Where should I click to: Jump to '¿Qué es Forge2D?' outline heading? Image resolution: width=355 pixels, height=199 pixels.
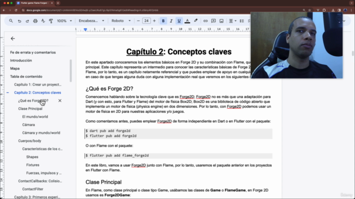tap(33, 101)
